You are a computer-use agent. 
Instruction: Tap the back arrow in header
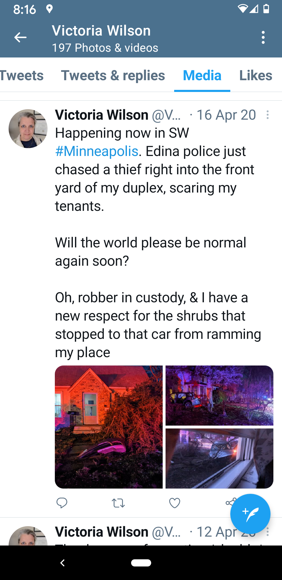(x=20, y=37)
